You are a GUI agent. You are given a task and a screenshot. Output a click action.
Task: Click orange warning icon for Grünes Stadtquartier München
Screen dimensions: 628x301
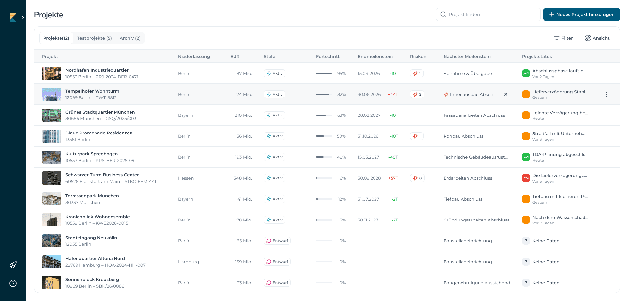526,115
